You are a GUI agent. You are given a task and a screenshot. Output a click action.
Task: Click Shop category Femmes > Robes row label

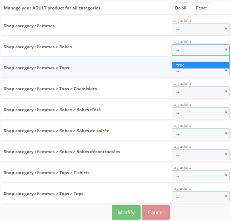[x=38, y=47]
